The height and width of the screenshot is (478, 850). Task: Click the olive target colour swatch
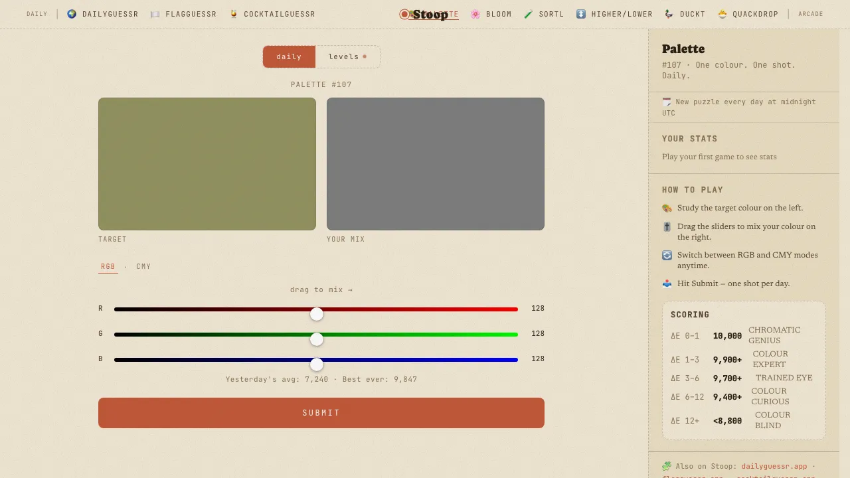coord(207,164)
